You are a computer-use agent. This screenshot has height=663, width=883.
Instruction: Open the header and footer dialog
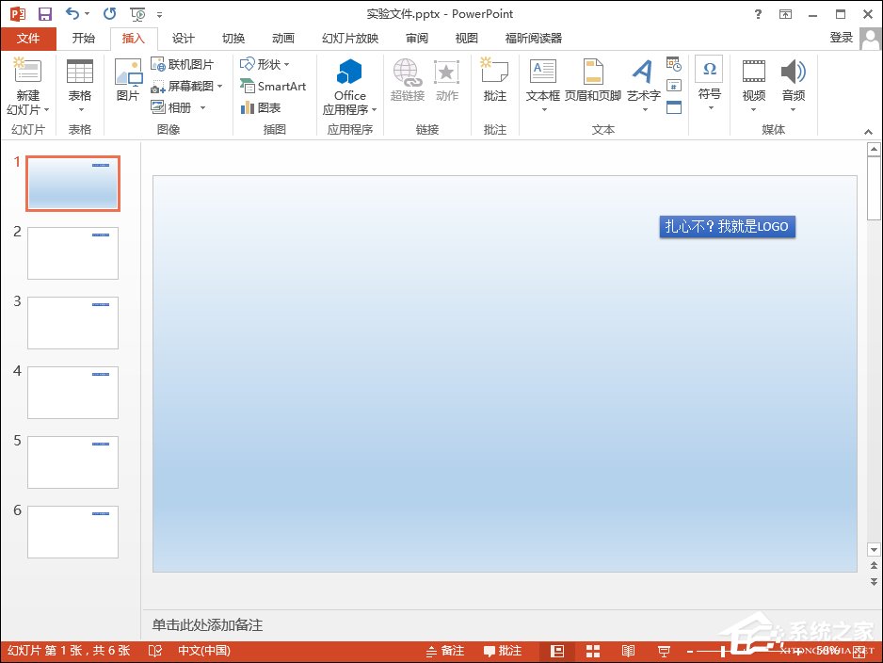(x=593, y=83)
